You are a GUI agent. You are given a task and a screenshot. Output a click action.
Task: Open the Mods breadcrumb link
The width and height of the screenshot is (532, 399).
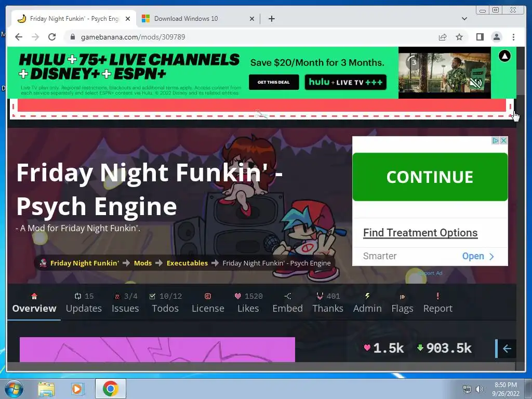point(143,263)
